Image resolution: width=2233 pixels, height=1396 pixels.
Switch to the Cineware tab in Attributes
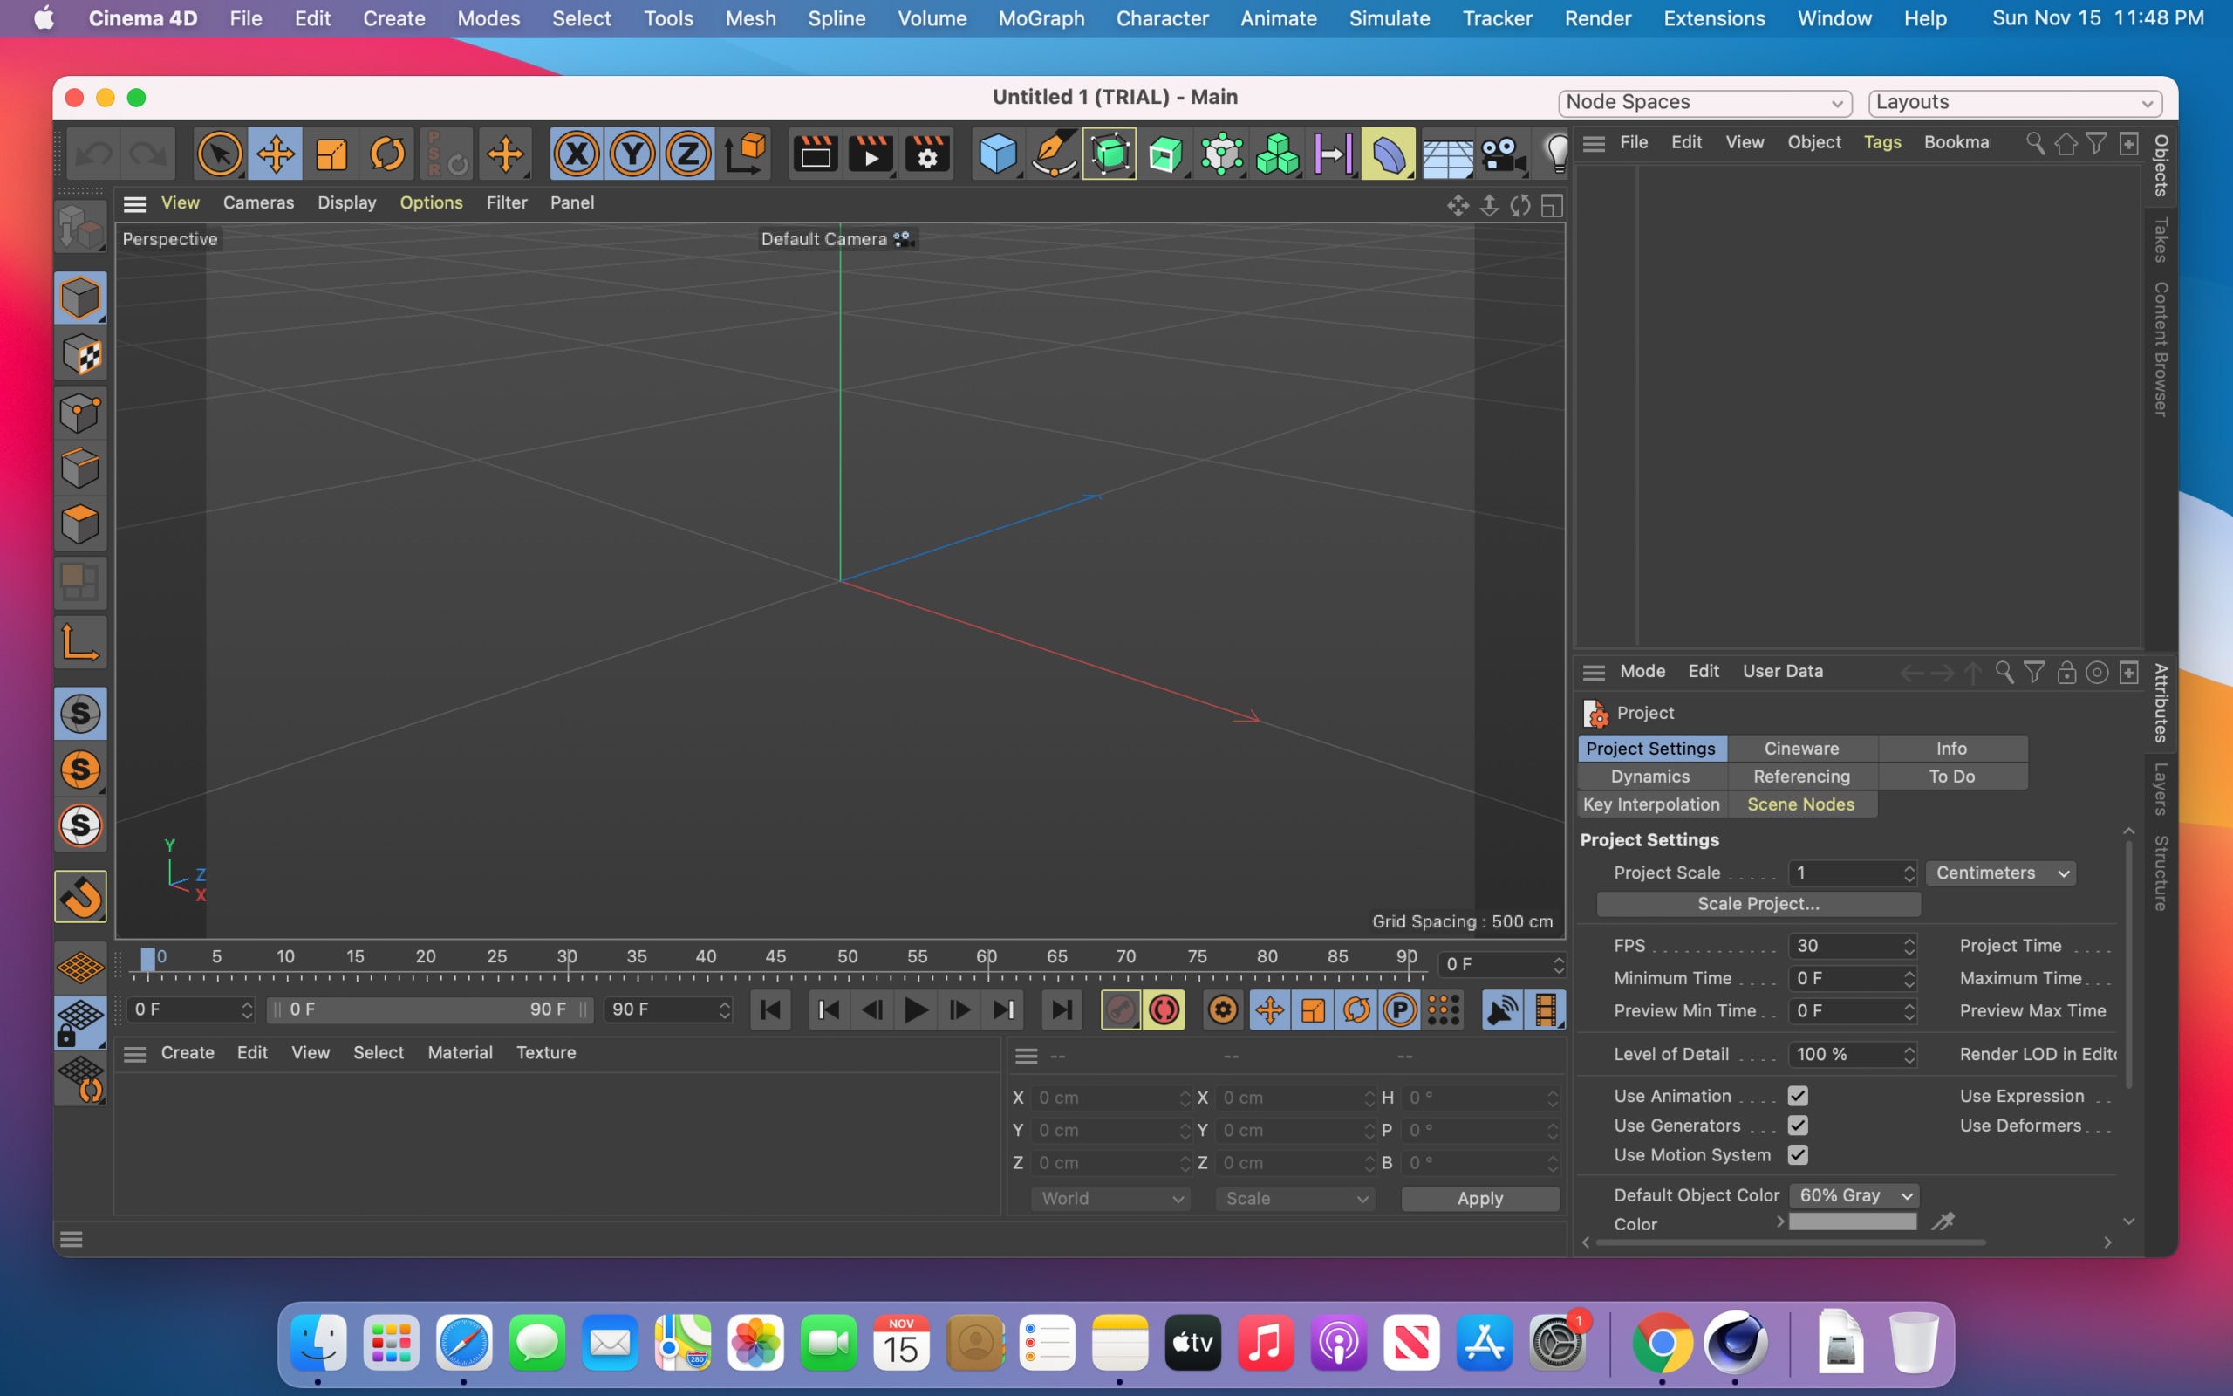[x=1800, y=748]
